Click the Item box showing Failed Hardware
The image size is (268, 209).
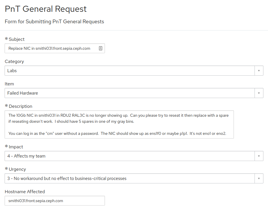129,93
